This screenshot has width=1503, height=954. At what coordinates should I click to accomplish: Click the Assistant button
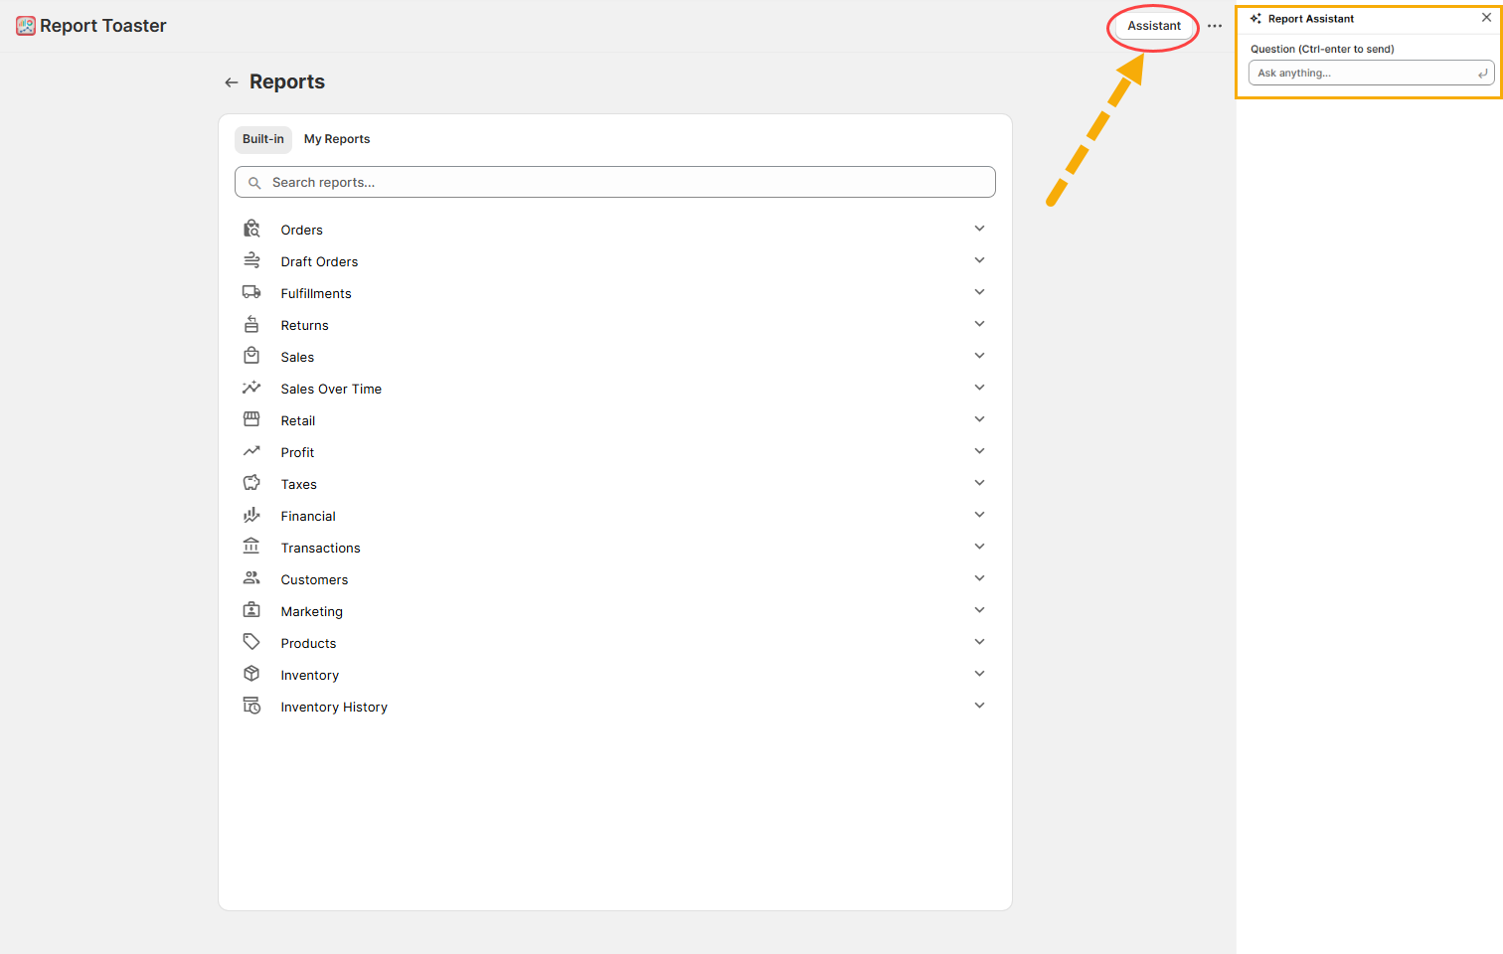coord(1154,26)
